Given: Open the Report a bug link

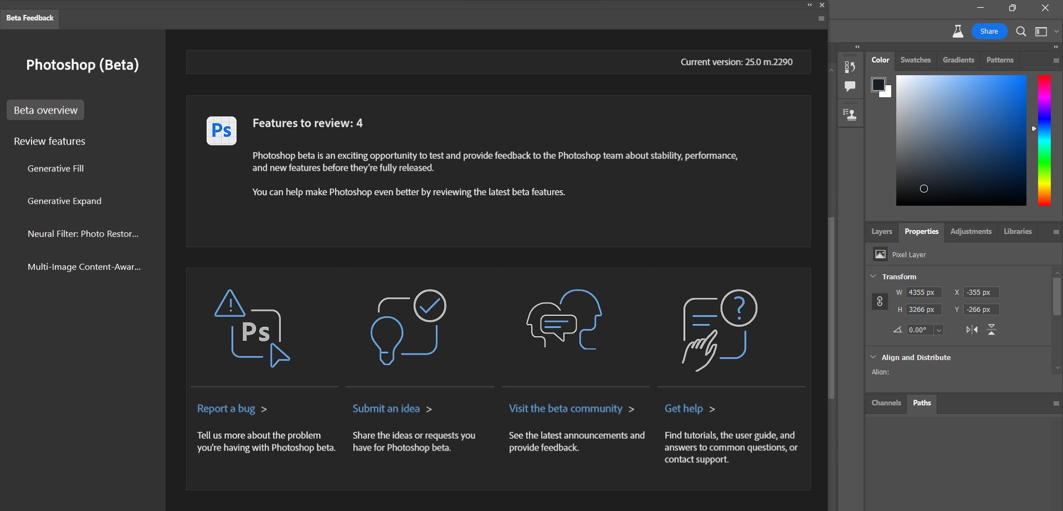Looking at the screenshot, I should point(226,409).
